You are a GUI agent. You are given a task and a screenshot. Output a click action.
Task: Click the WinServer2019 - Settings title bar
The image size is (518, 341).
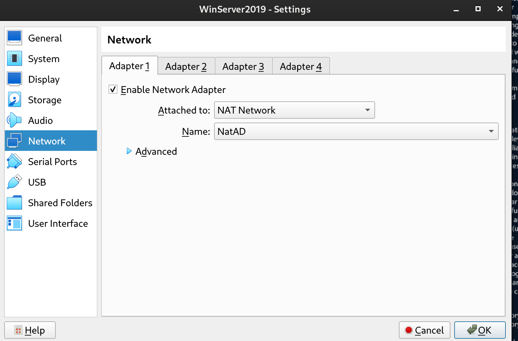coord(255,10)
